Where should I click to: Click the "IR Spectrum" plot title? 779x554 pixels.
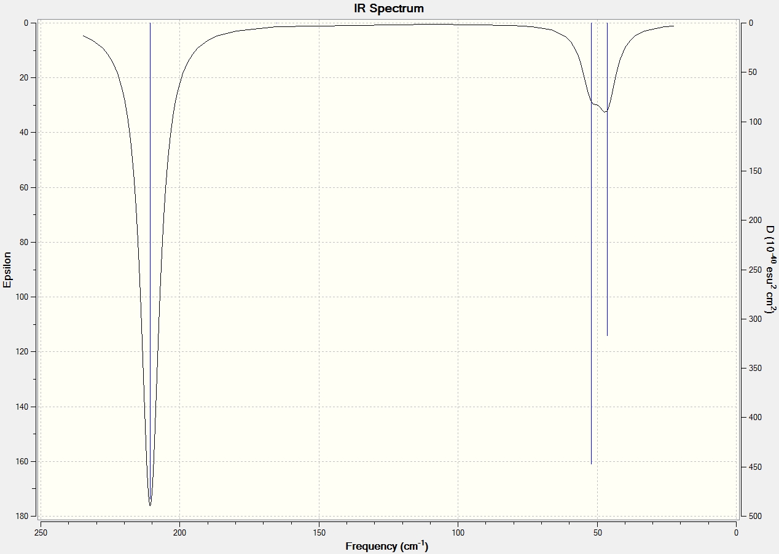(x=389, y=9)
